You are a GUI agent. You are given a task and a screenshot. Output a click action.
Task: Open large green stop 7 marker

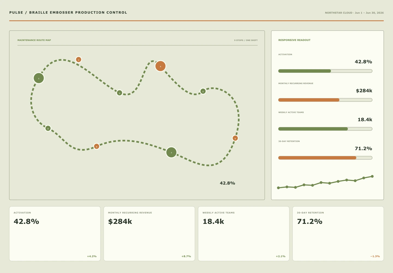[171, 152]
